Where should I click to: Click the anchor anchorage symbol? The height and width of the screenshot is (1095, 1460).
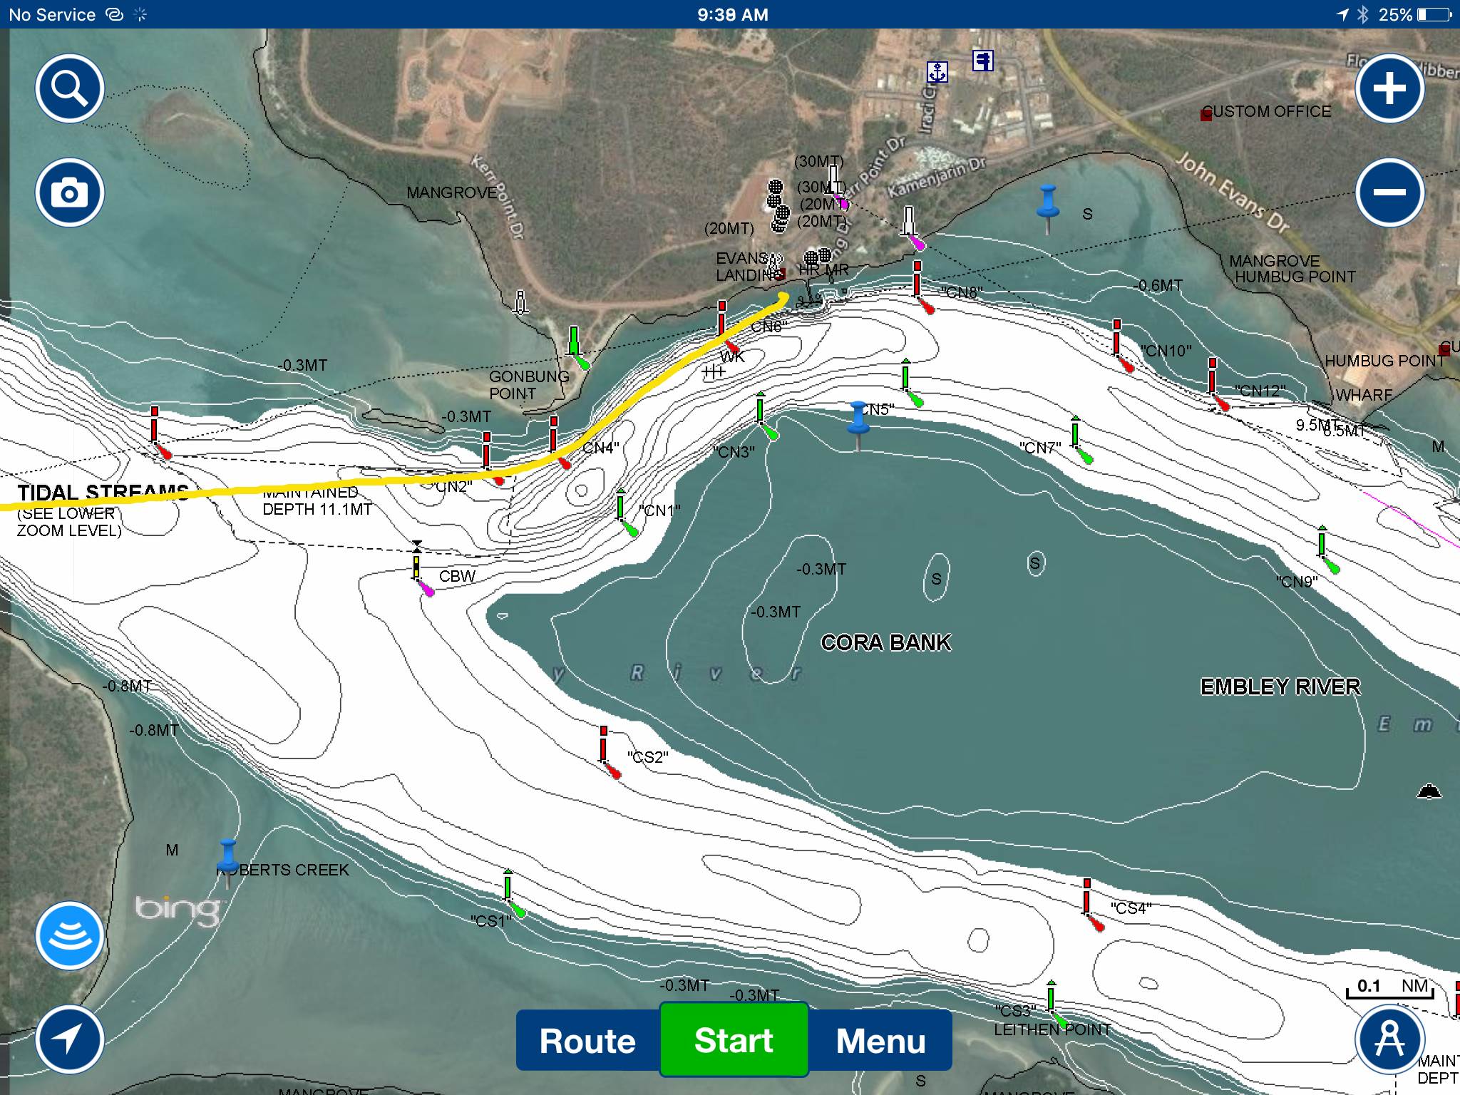click(937, 71)
